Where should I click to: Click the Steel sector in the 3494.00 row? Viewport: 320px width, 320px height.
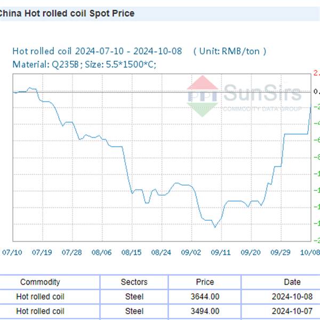(134, 310)
